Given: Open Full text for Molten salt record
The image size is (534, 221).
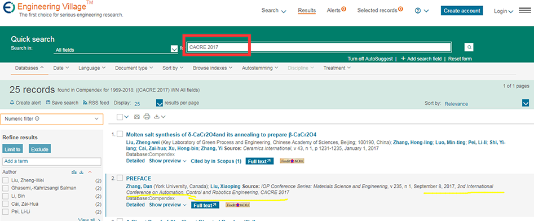Looking at the screenshot, I should (259, 161).
